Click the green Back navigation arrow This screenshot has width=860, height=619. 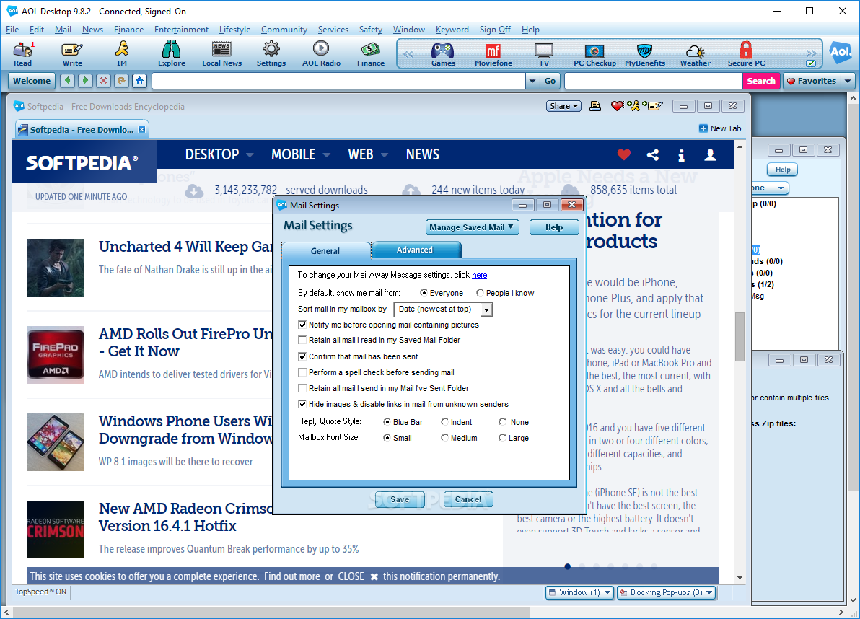pyautogui.click(x=67, y=81)
